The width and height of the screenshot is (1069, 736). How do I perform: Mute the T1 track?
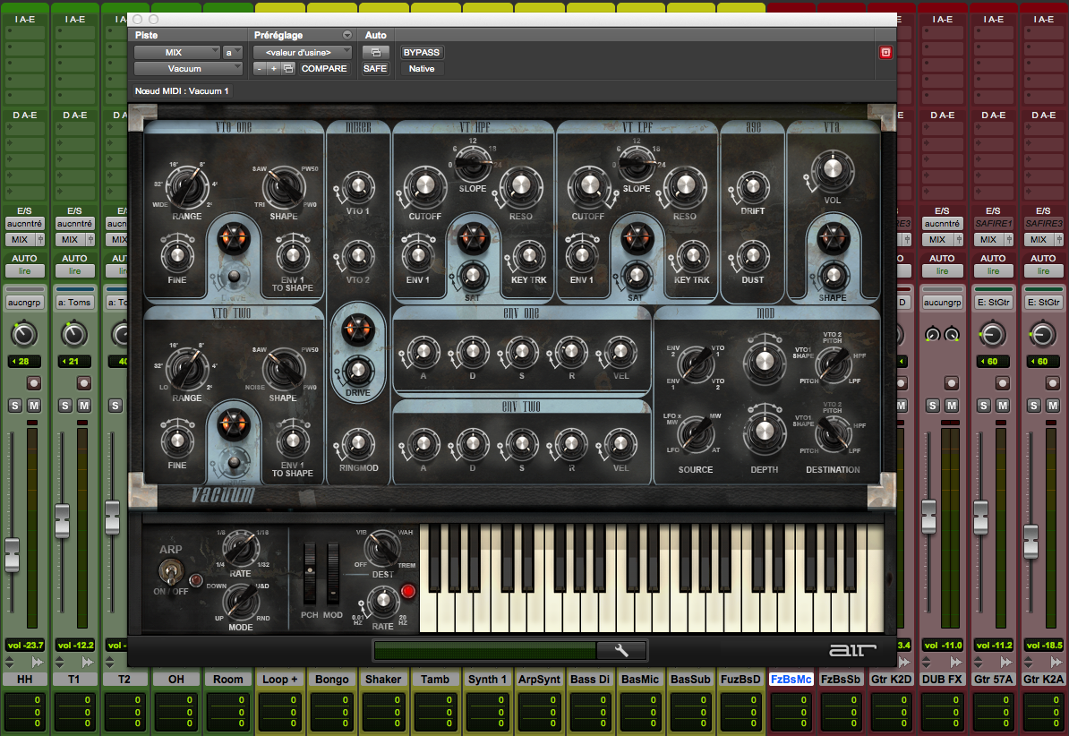pyautogui.click(x=84, y=406)
